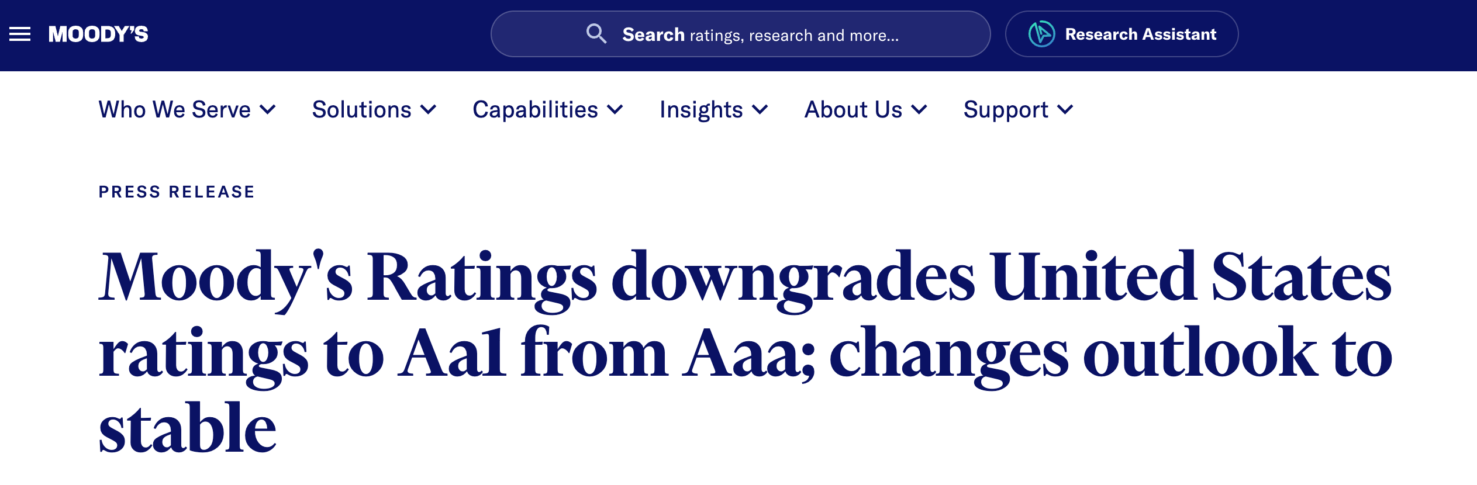The width and height of the screenshot is (1477, 485).
Task: Click the Research Assistant compass icon
Action: pos(1041,34)
